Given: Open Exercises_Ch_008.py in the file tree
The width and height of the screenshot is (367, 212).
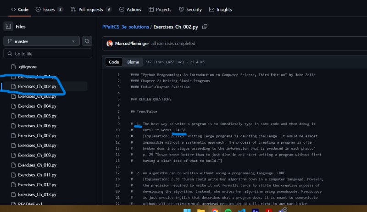Looking at the screenshot, I should 37,145.
